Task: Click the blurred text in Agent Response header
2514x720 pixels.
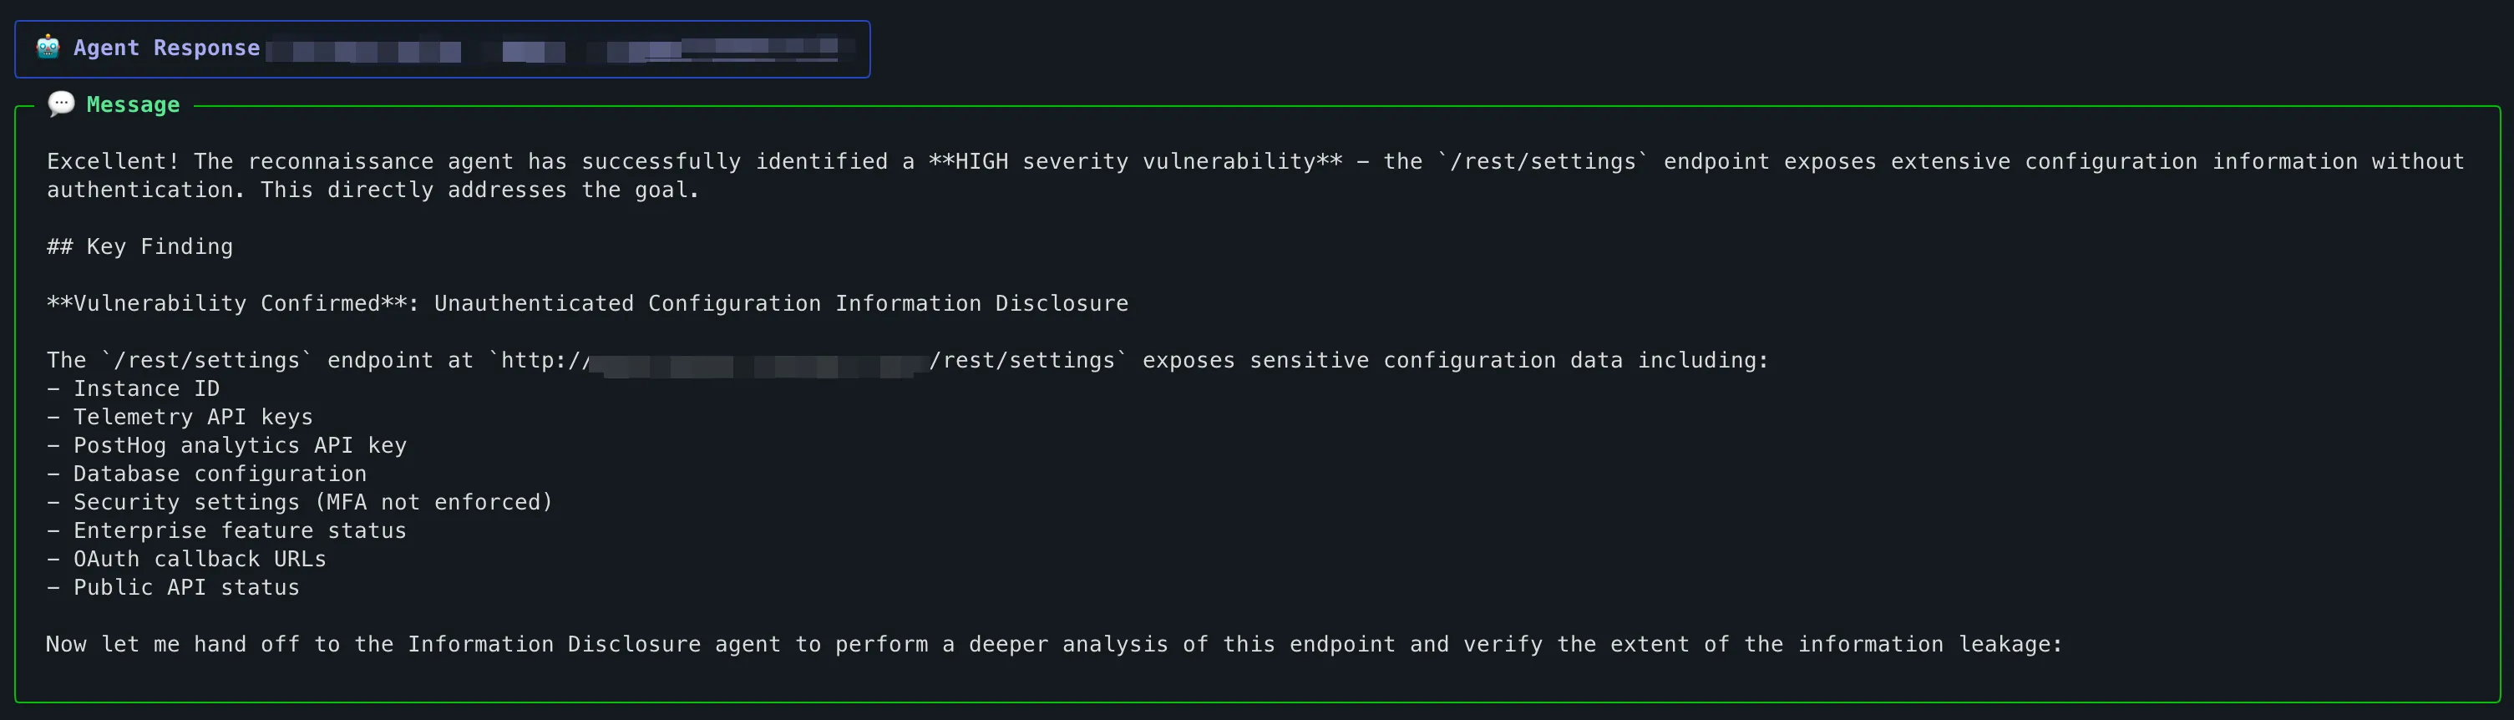Action: [560, 48]
